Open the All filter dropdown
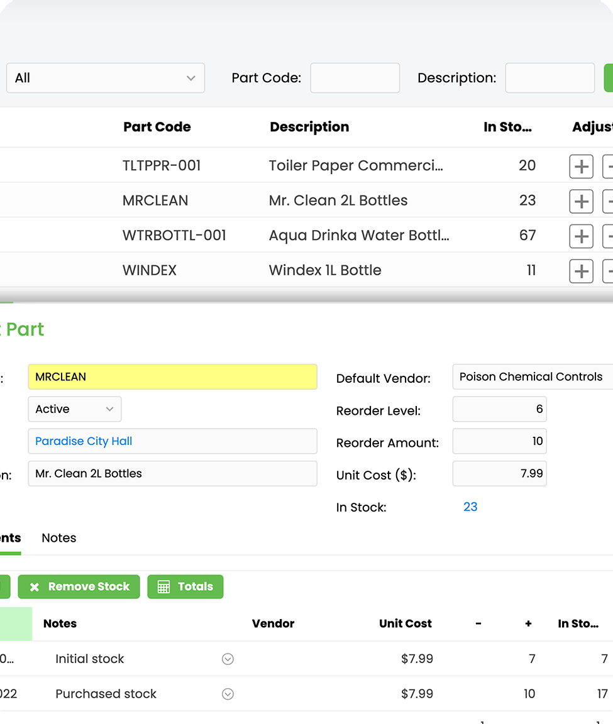This screenshot has height=724, width=613. 106,78
